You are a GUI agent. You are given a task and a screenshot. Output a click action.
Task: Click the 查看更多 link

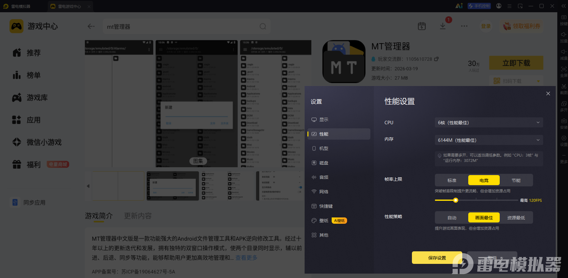point(246,258)
